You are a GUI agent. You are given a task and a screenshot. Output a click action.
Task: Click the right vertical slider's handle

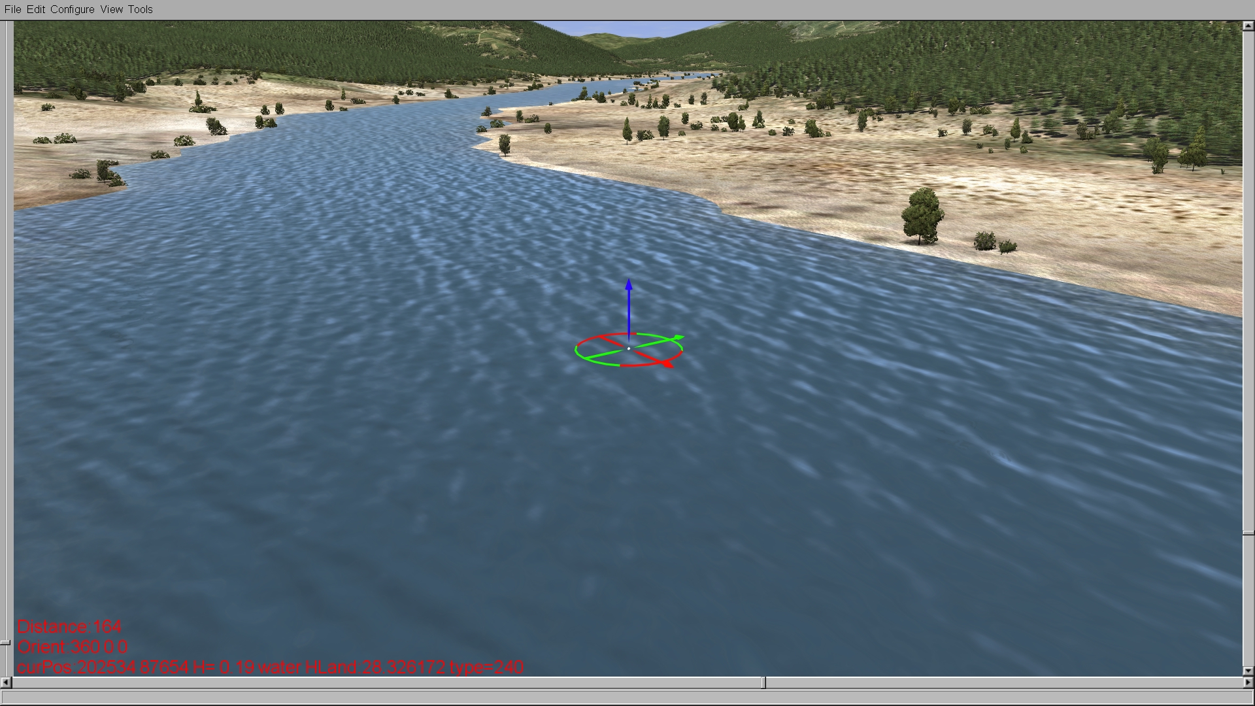(x=1248, y=533)
